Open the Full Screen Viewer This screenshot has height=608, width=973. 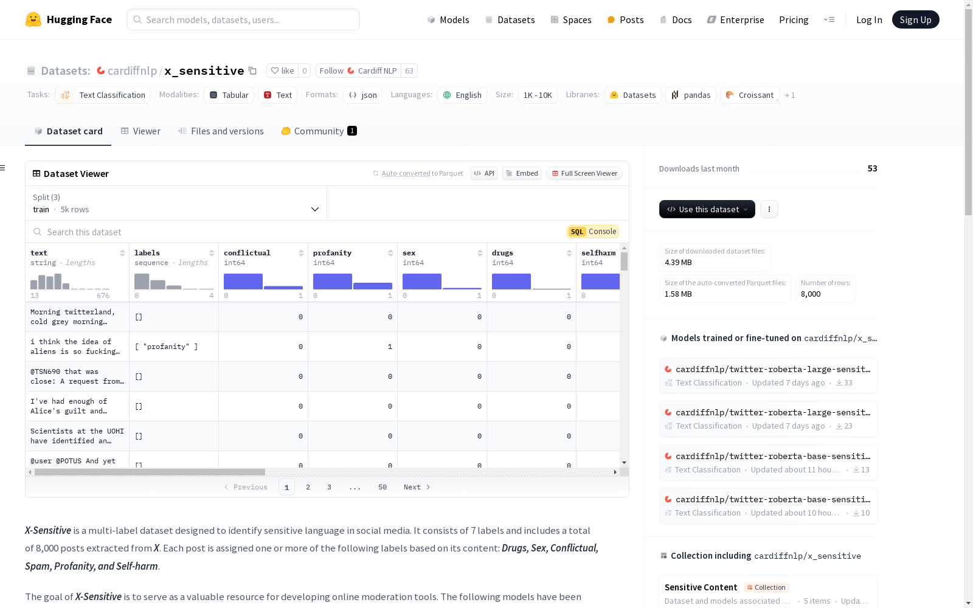click(x=584, y=173)
